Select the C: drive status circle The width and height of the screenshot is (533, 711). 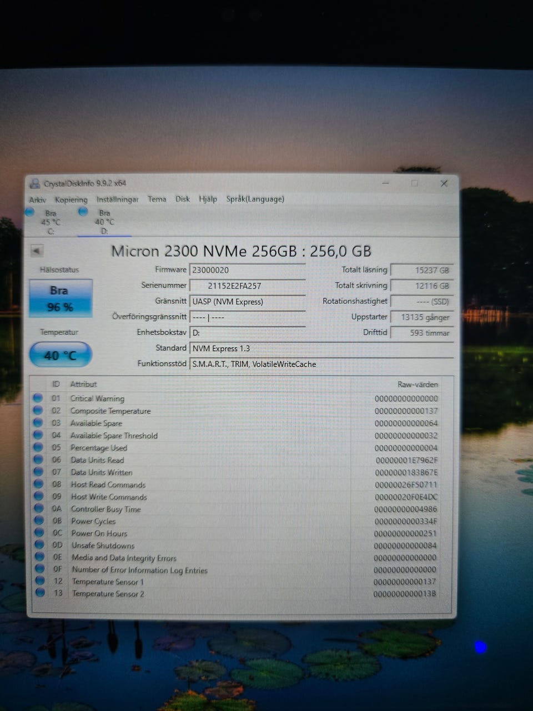tap(30, 212)
